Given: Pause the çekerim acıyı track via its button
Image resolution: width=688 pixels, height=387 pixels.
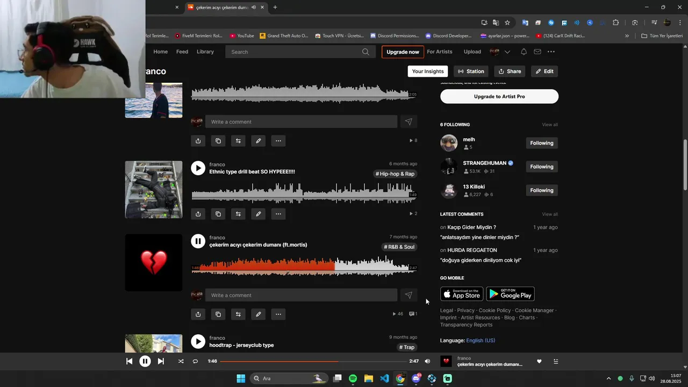Looking at the screenshot, I should click(x=198, y=241).
